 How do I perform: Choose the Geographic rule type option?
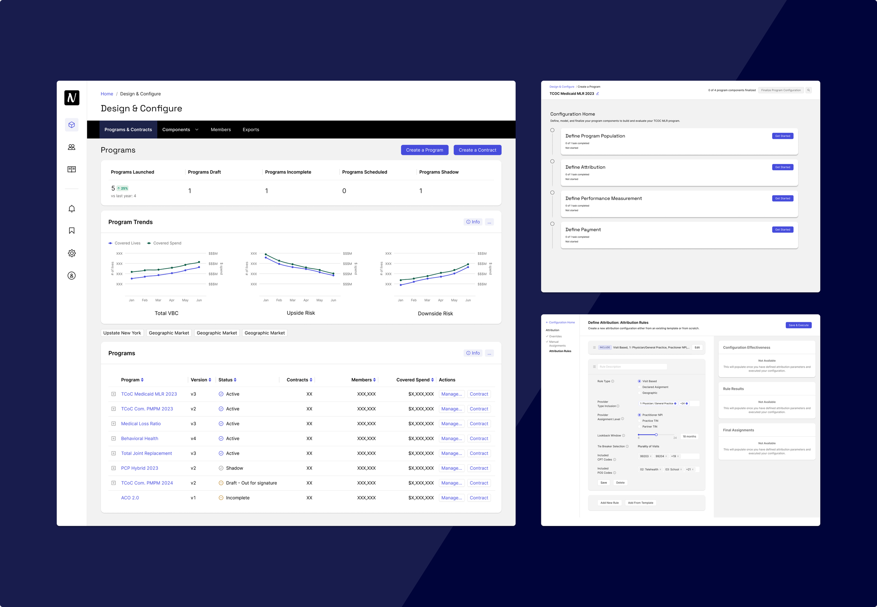click(640, 393)
